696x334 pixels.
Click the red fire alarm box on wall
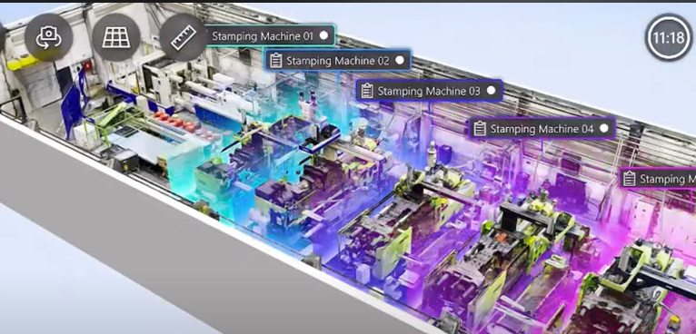pyautogui.click(x=87, y=65)
